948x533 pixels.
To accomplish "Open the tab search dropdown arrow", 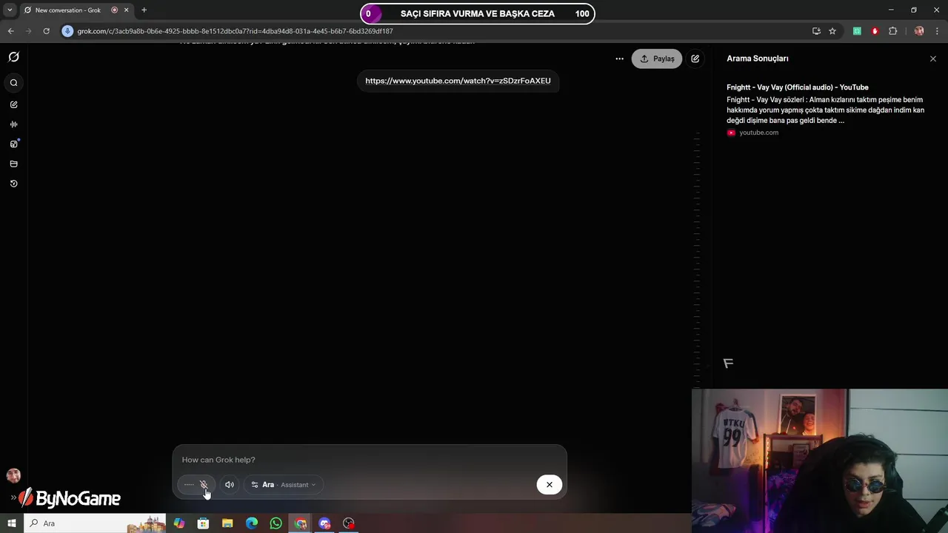I will click(x=10, y=10).
